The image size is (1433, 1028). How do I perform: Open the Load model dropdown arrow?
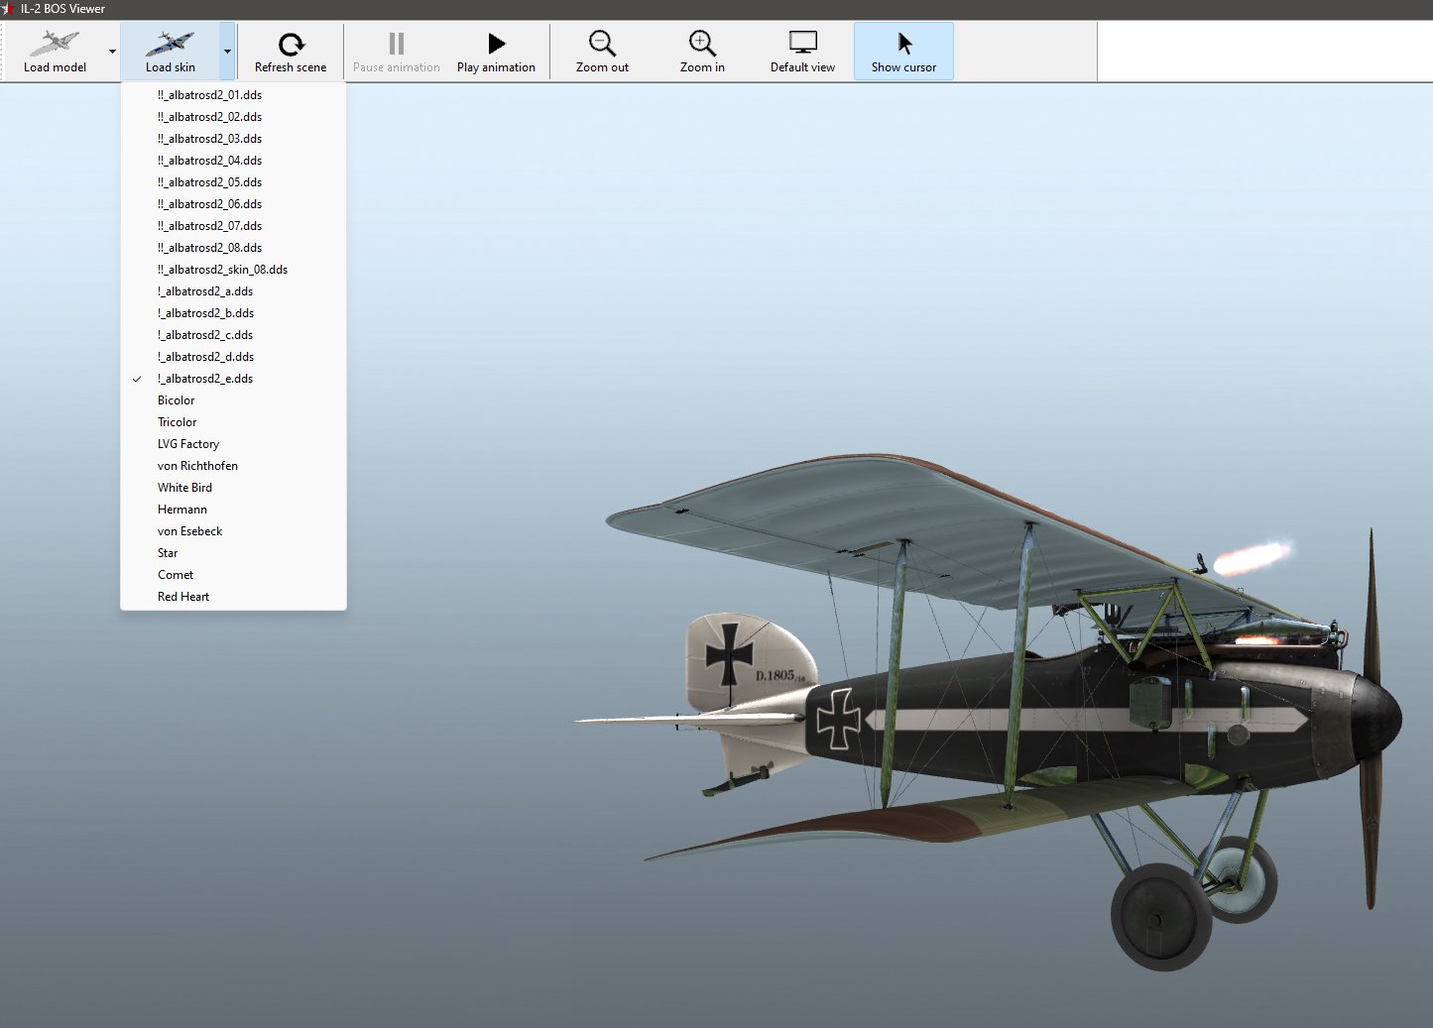point(112,52)
